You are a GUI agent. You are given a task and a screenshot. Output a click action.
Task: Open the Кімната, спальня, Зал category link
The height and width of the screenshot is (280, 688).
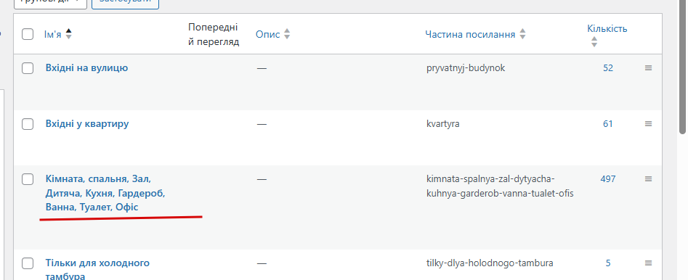[x=105, y=193]
